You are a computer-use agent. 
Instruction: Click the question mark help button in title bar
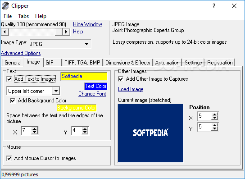click(214, 6)
